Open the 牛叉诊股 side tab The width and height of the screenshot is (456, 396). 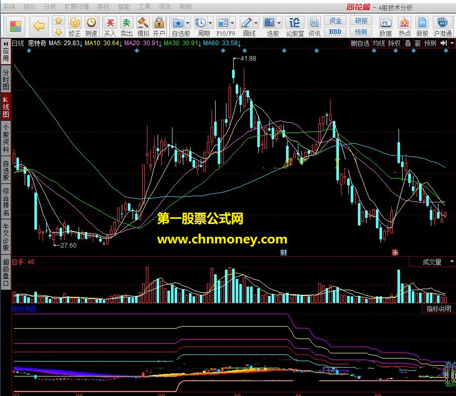pyautogui.click(x=6, y=237)
